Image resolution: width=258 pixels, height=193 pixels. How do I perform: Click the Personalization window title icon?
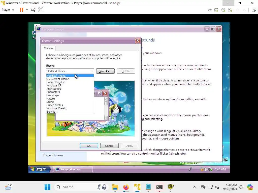(39, 29)
